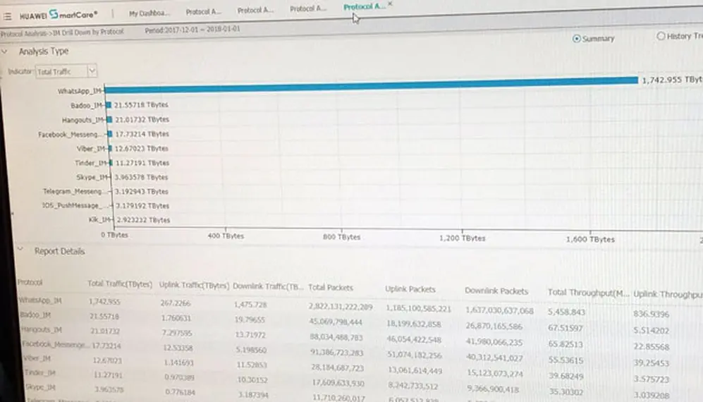Click the Huawei SmartCare logo

(x=59, y=15)
